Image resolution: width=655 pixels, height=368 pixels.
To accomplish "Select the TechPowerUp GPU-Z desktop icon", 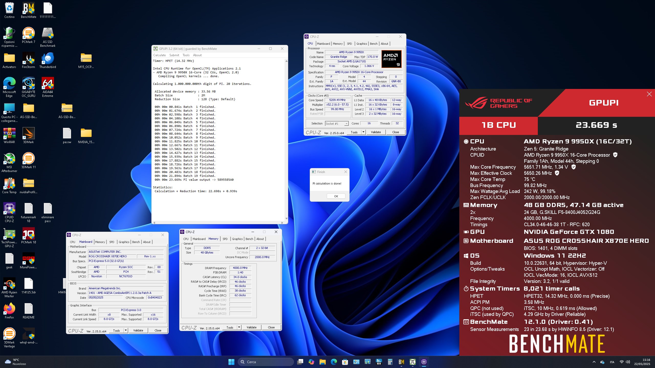I will pos(9,237).
